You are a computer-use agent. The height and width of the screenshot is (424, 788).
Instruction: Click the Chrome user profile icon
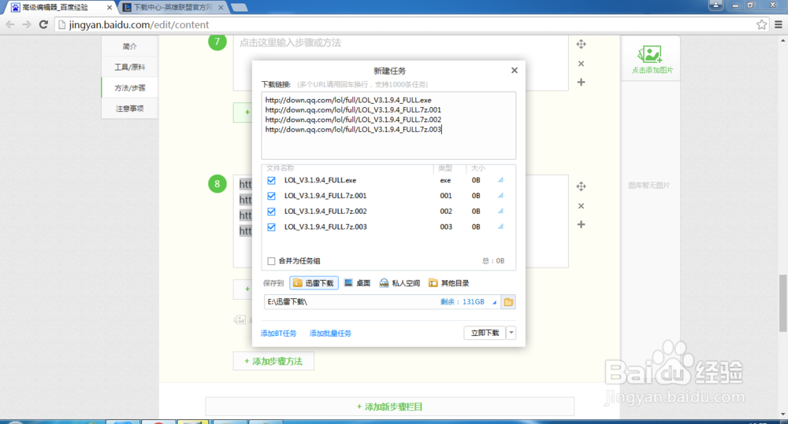click(x=716, y=5)
